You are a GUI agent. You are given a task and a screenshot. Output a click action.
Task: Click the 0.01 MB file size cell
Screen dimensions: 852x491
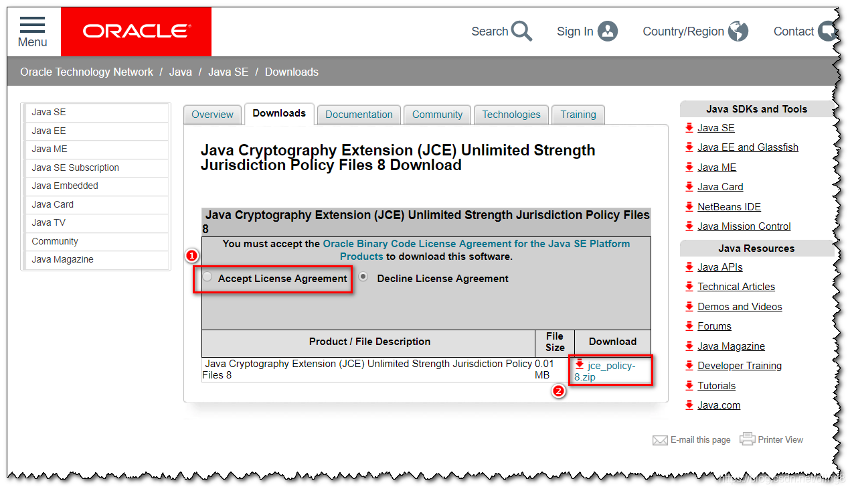[554, 370]
